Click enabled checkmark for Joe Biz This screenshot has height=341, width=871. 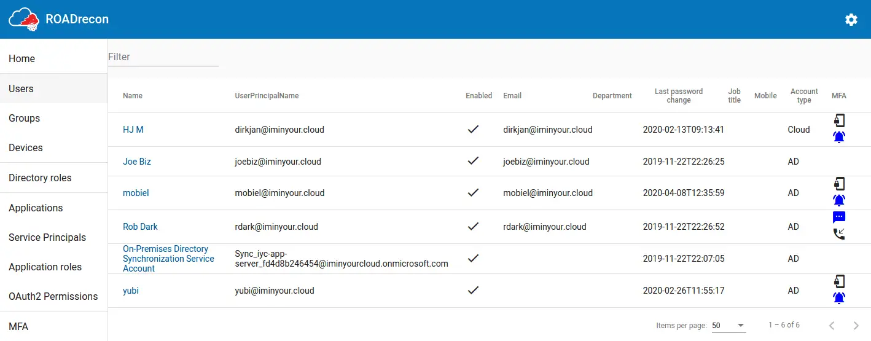(473, 161)
